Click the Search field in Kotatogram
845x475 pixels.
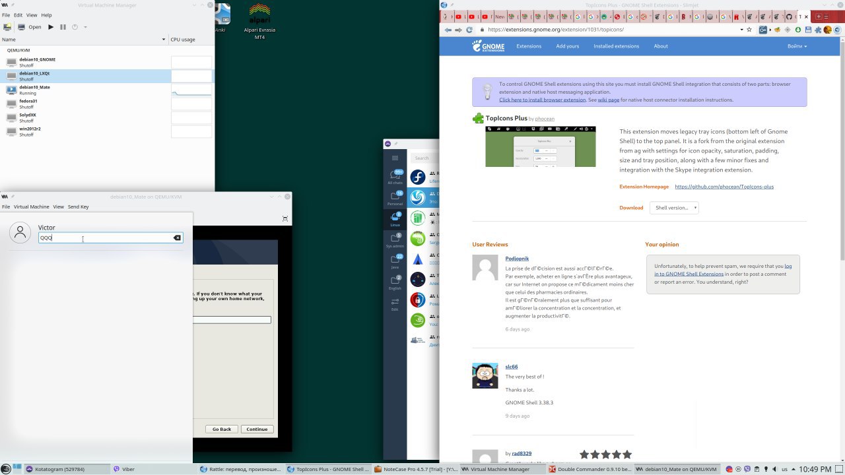tap(424, 158)
